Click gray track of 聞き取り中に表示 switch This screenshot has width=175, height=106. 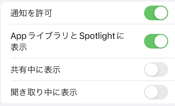point(163,92)
